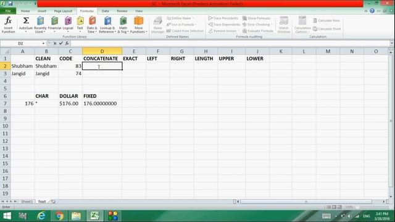Screen dimensions: 395x222
Task: Click the cell showing 176.00000000
Action: 102,104
